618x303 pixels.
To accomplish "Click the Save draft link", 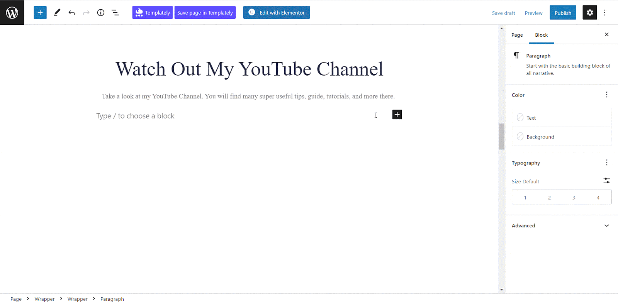I will pyautogui.click(x=503, y=13).
